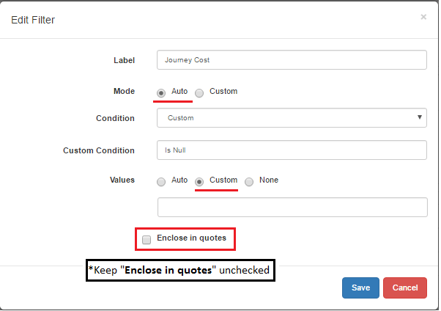441x311 pixels.
Task: Select Custom for Mode
Action: click(199, 93)
